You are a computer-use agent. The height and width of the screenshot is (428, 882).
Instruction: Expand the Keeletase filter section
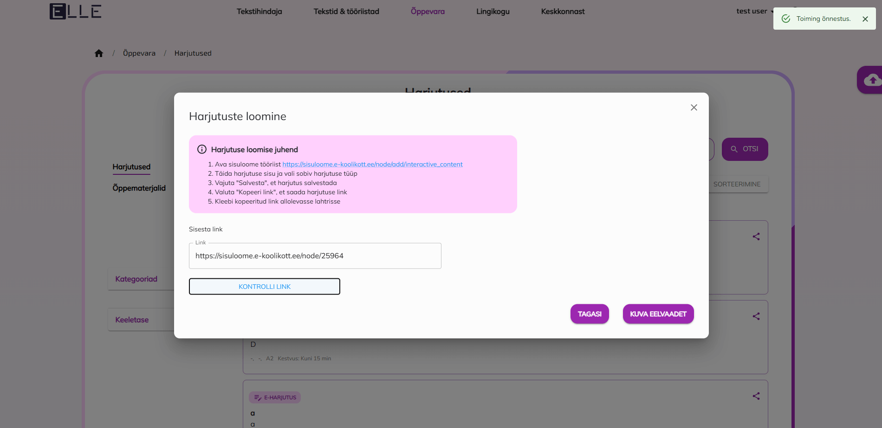click(132, 319)
